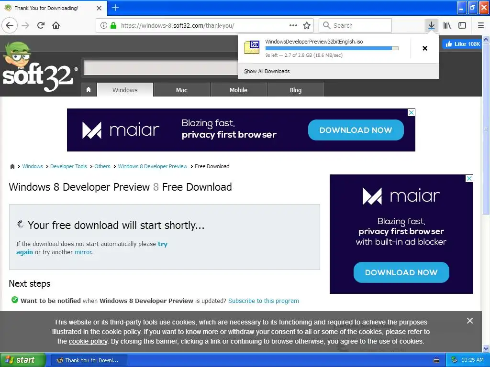Open the cookie policy link

point(88,341)
